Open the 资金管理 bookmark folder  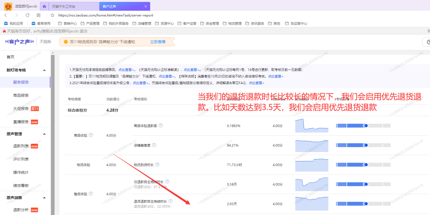(x=209, y=23)
